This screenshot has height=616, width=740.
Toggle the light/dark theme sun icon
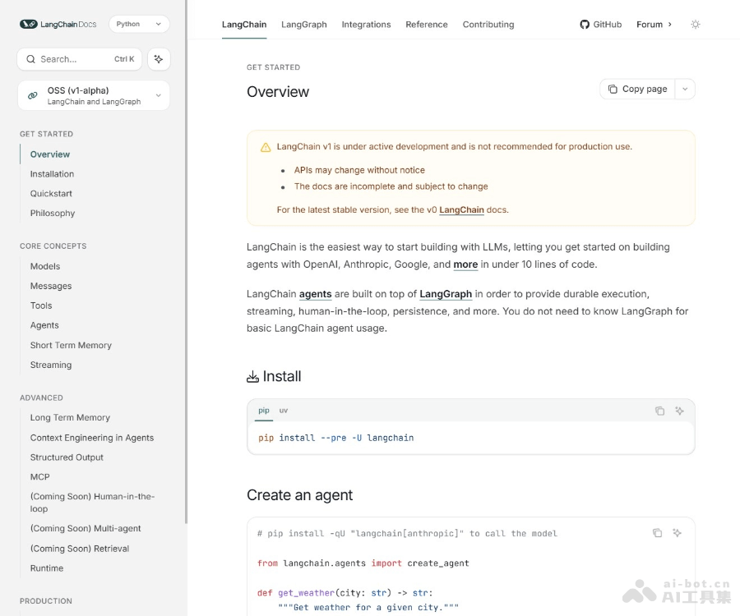pyautogui.click(x=696, y=25)
